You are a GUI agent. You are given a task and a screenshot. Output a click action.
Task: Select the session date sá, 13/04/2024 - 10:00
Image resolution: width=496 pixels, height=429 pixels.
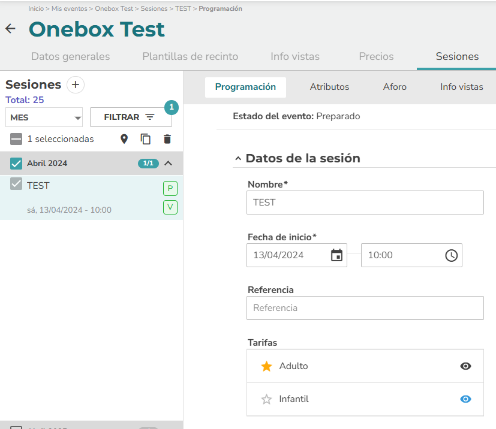coord(70,210)
